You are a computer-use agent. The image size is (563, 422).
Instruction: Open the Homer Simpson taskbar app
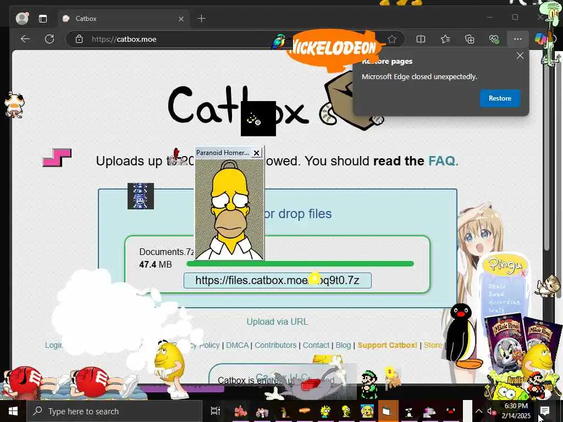click(346, 411)
